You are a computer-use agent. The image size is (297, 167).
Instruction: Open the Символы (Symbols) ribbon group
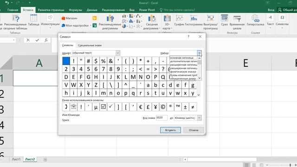(282, 22)
